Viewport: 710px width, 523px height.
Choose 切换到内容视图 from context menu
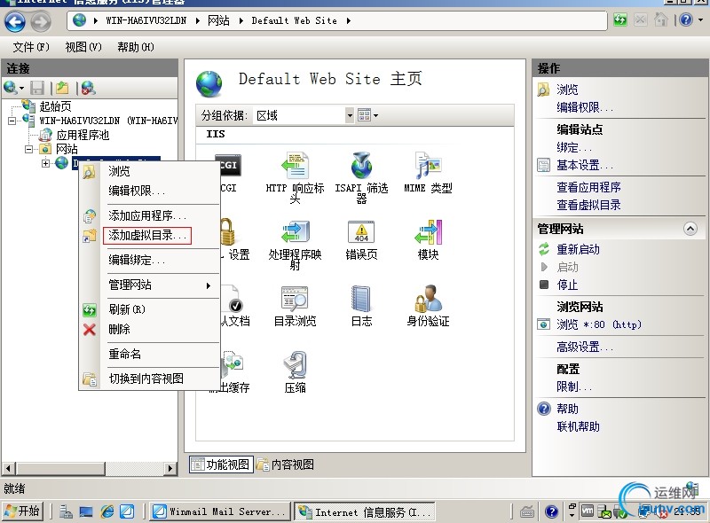coord(146,379)
